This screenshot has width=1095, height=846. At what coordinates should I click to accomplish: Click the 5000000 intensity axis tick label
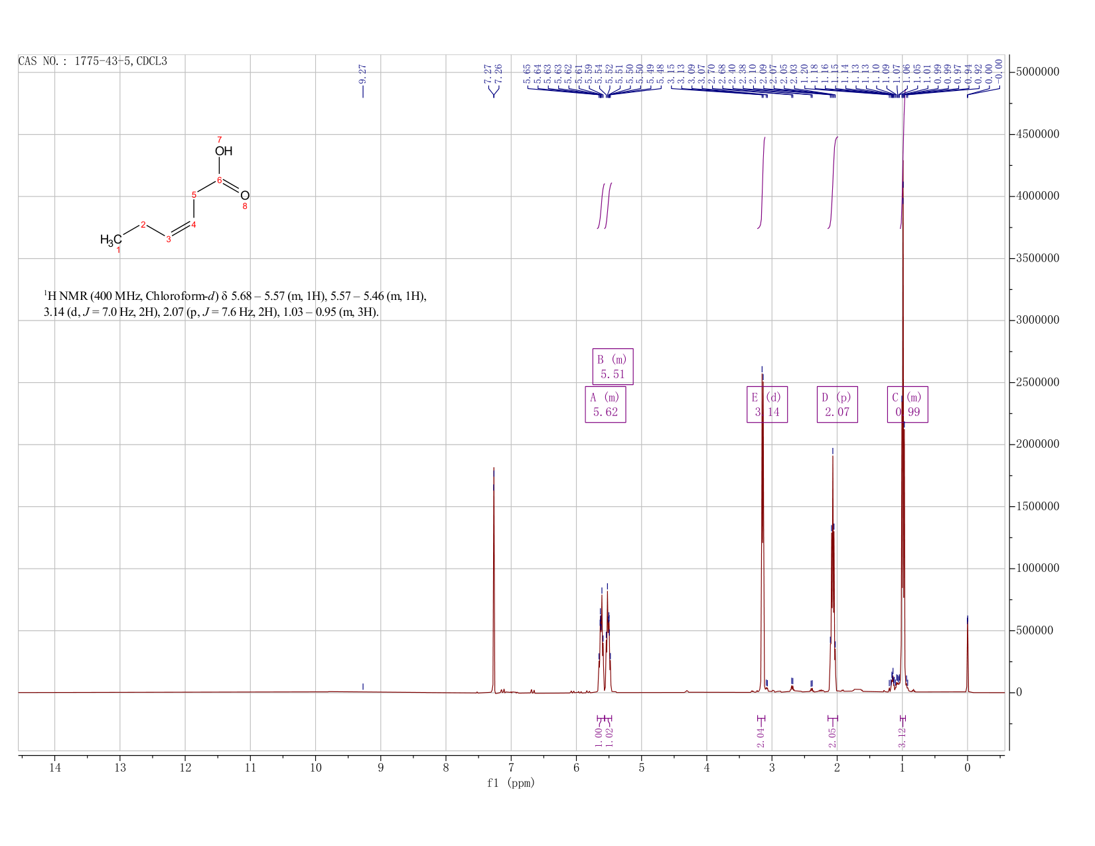1037,72
